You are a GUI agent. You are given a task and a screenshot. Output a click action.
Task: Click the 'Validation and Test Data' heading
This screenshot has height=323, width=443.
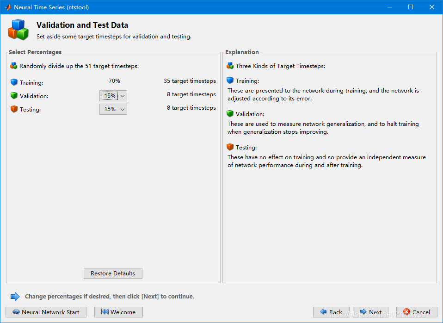coord(82,25)
